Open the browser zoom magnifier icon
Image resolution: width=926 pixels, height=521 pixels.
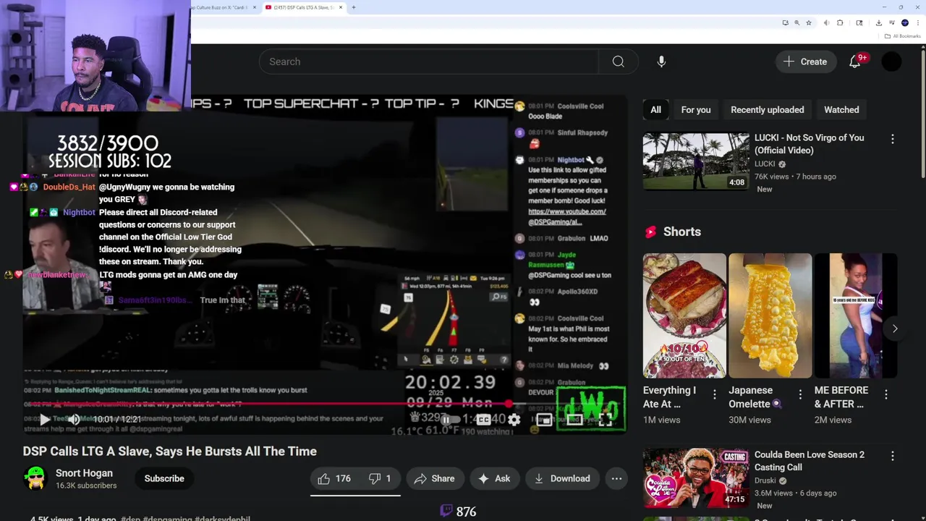point(797,23)
